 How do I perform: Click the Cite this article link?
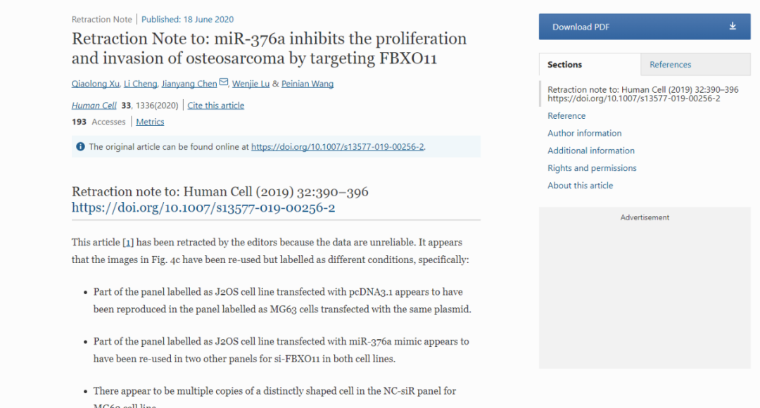(216, 106)
